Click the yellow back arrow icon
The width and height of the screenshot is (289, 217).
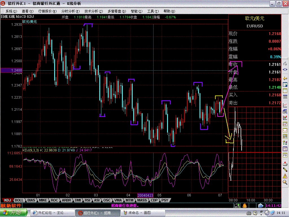click(x=285, y=78)
